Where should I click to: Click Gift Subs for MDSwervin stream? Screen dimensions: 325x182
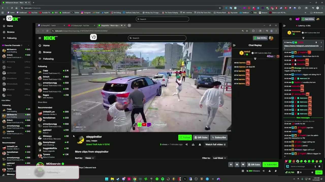click(x=254, y=165)
